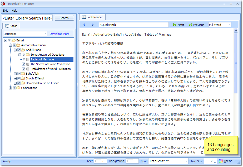Image resolution: width=243 pixels, height=167 pixels.
Task: Open the Japanese language dropdown
Action: (46, 34)
